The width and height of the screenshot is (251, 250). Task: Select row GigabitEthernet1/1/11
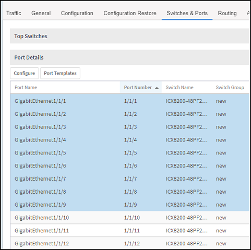(129, 231)
